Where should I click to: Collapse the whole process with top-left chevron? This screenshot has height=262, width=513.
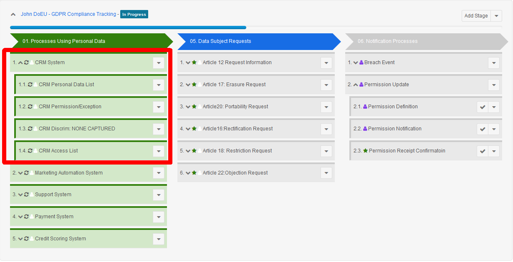coord(13,14)
